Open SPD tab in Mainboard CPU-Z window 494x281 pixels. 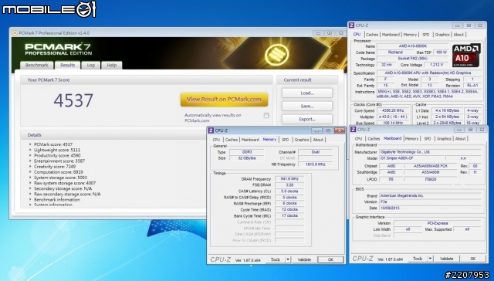[x=427, y=139]
